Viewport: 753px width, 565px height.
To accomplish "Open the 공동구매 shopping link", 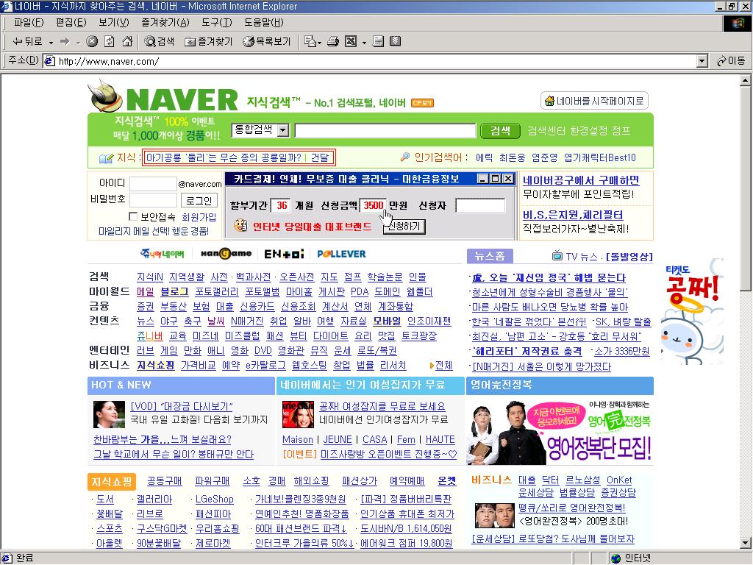I will pyautogui.click(x=164, y=481).
